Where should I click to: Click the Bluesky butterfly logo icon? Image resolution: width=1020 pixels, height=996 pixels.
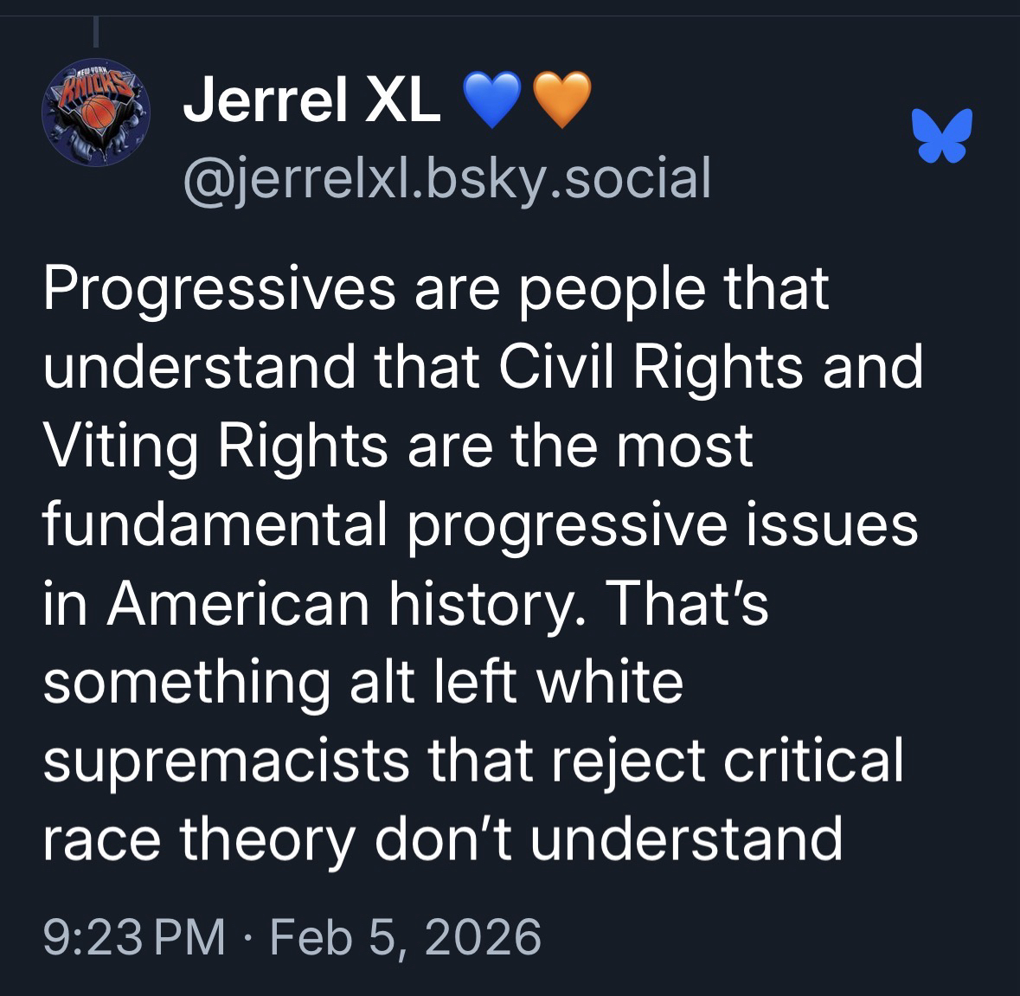(x=941, y=135)
